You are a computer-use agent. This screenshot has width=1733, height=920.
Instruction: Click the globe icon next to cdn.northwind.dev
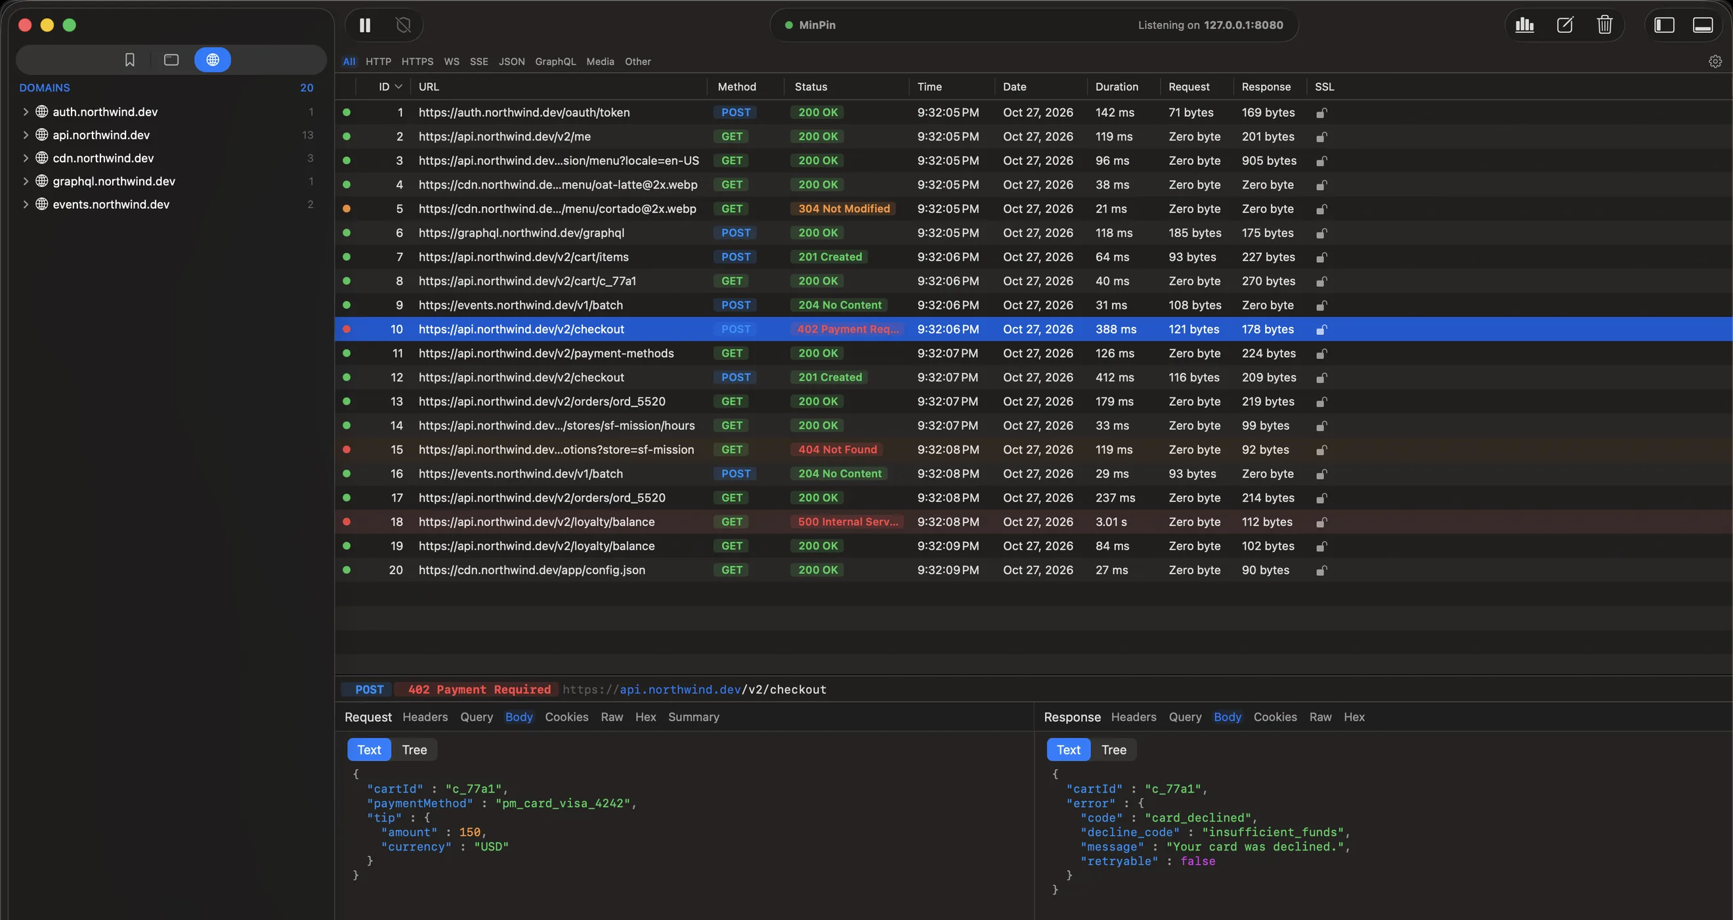[42, 158]
